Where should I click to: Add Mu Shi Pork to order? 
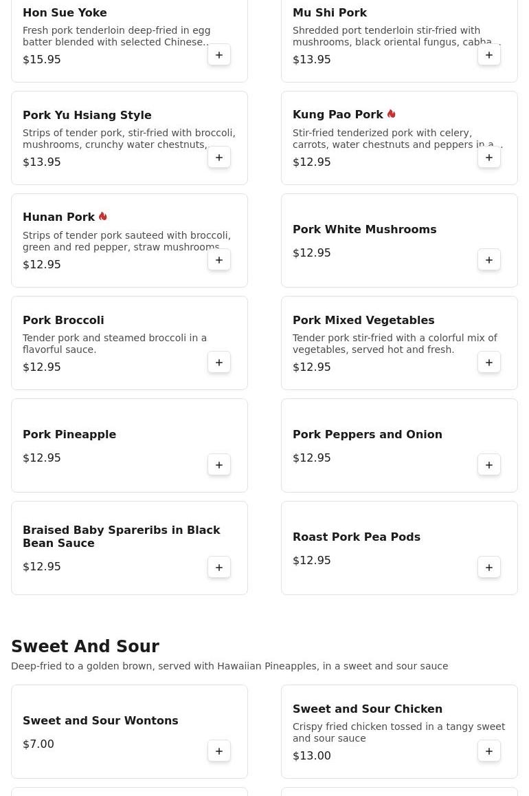(x=489, y=55)
